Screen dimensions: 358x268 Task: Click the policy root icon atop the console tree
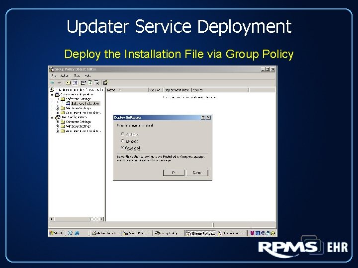pyautogui.click(x=52, y=90)
